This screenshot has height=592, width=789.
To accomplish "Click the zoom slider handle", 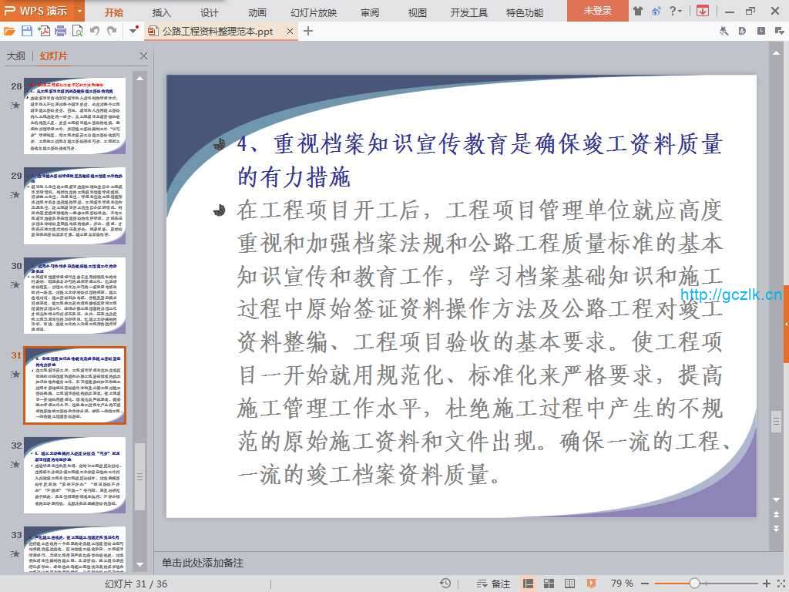I will pos(694,584).
